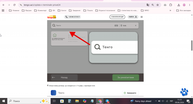Open the МФО bookmark folder
This screenshot has height=104, width=193.
pos(145,11)
